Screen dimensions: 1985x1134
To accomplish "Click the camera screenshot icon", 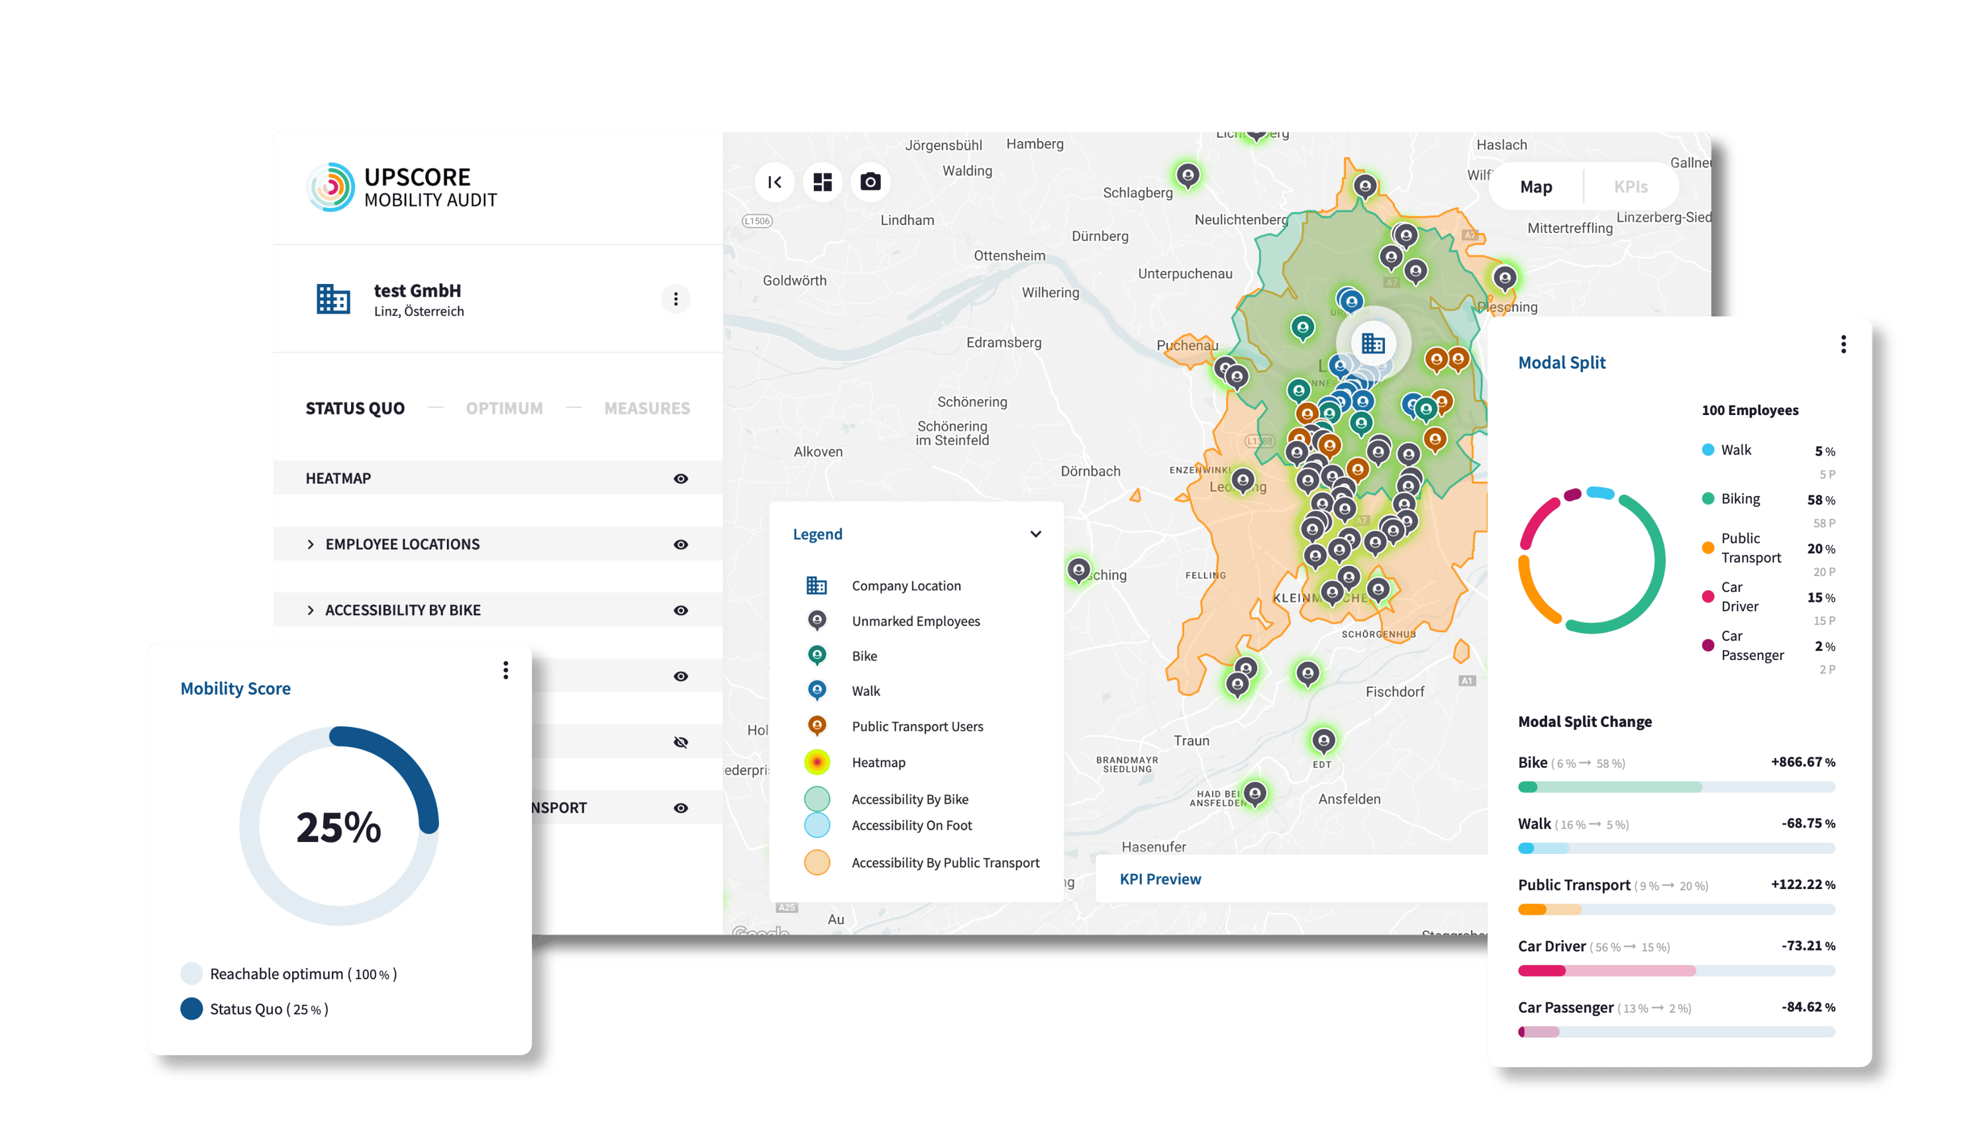I will point(870,182).
